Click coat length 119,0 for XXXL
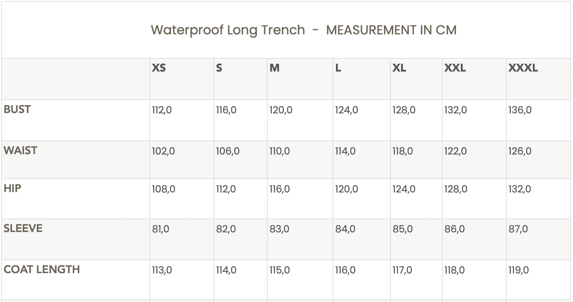This screenshot has height=302, width=573. click(518, 270)
